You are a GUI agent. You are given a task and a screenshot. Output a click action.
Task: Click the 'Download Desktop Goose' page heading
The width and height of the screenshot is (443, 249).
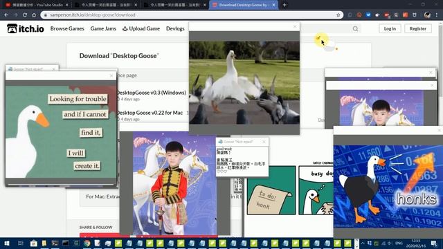pos(119,56)
